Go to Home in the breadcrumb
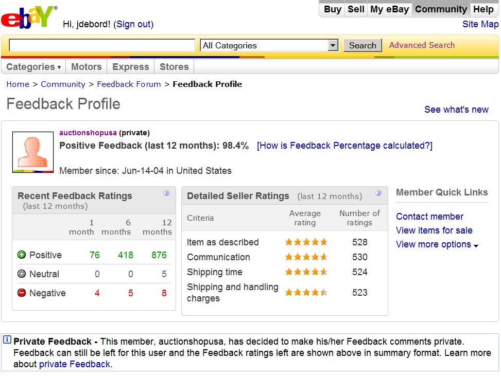 point(18,84)
